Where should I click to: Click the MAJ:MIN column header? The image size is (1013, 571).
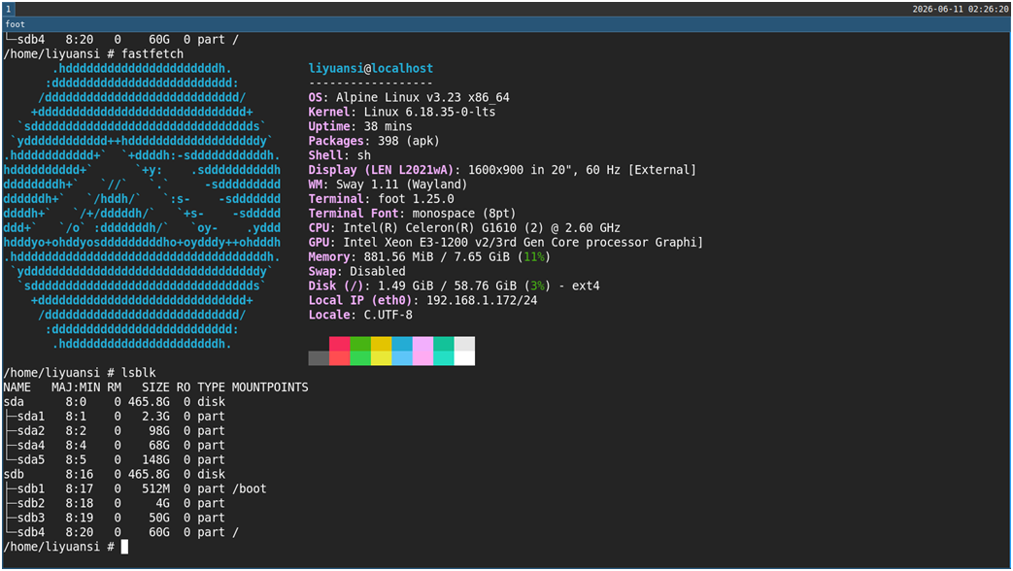point(76,387)
